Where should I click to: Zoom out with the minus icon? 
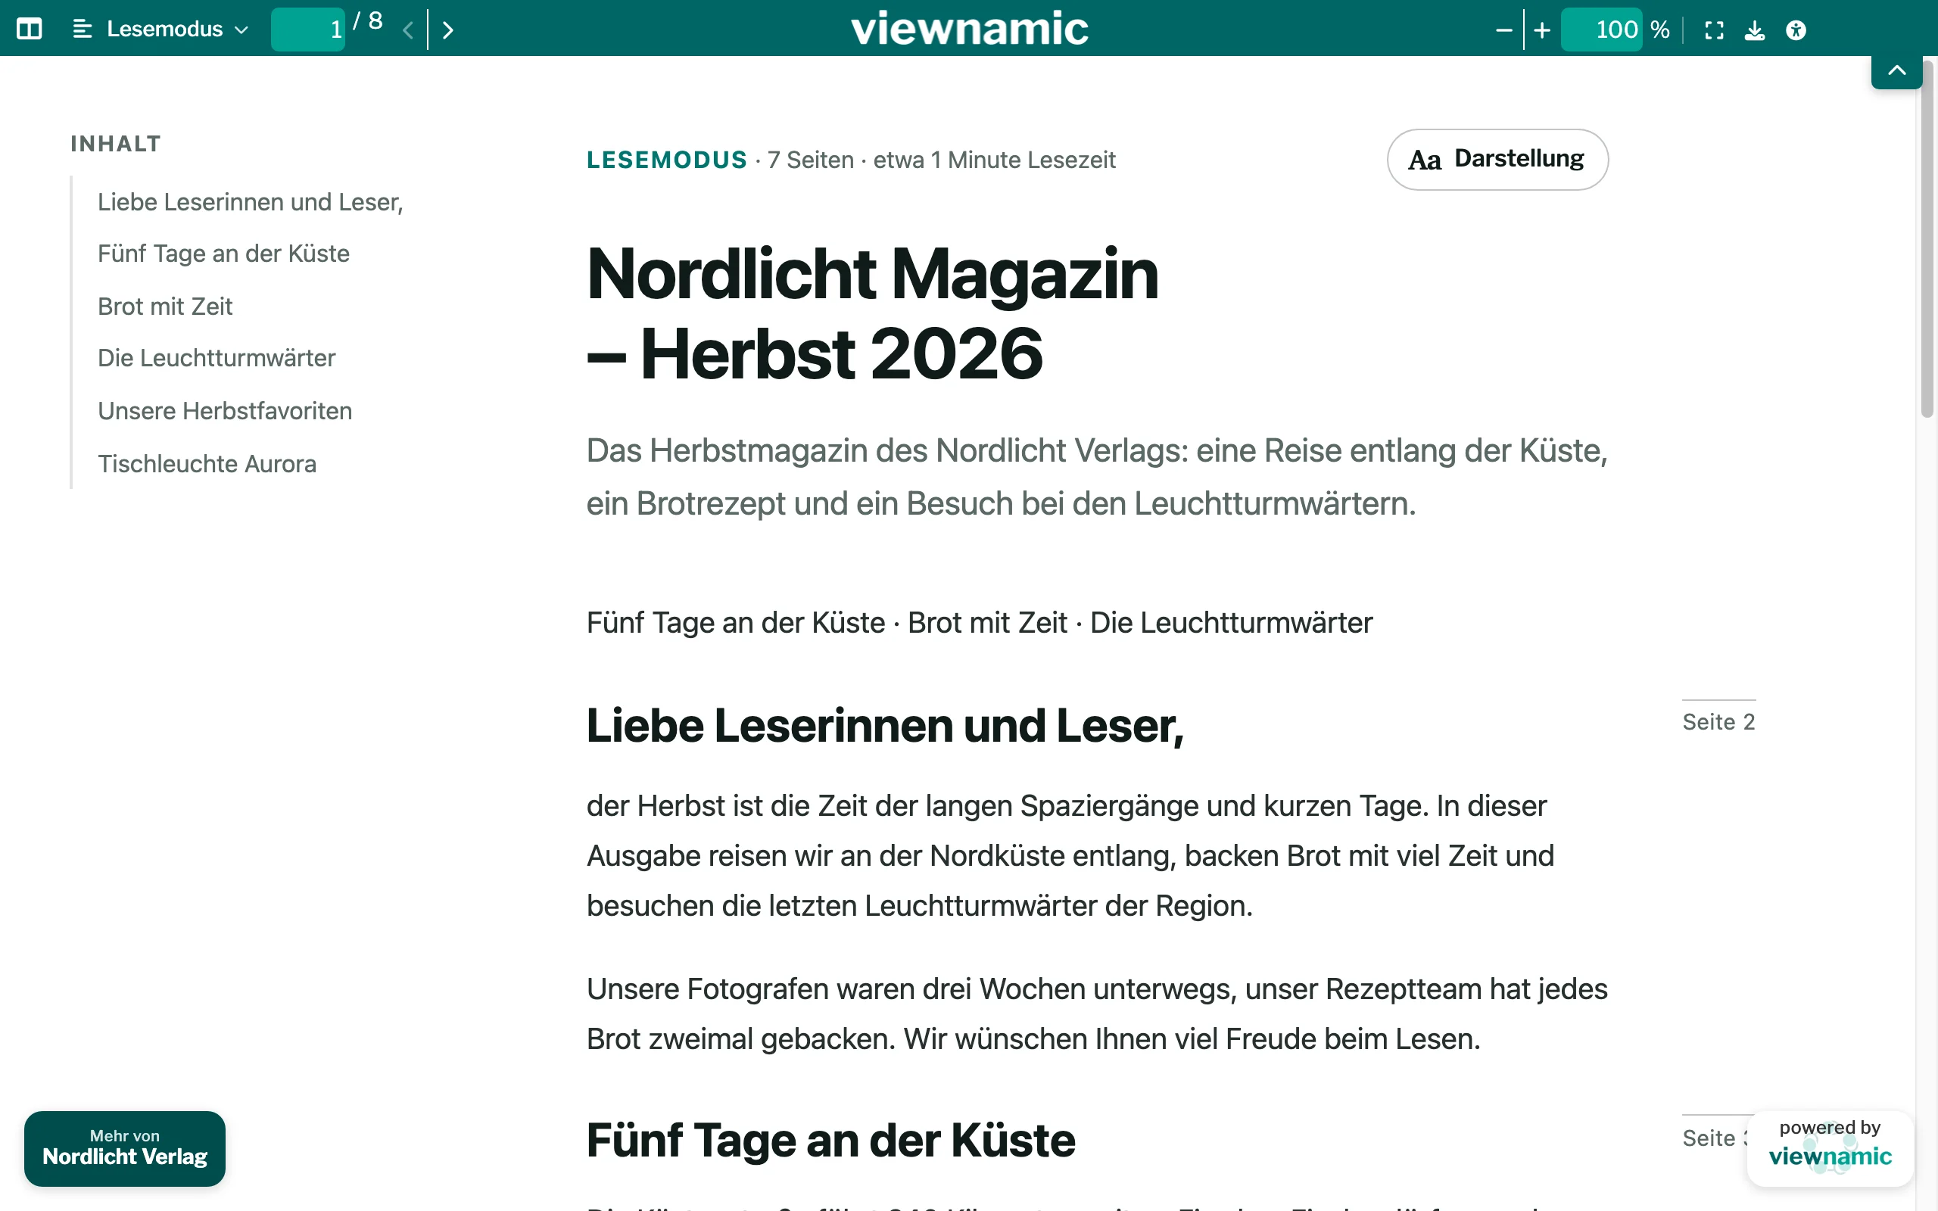pyautogui.click(x=1503, y=30)
